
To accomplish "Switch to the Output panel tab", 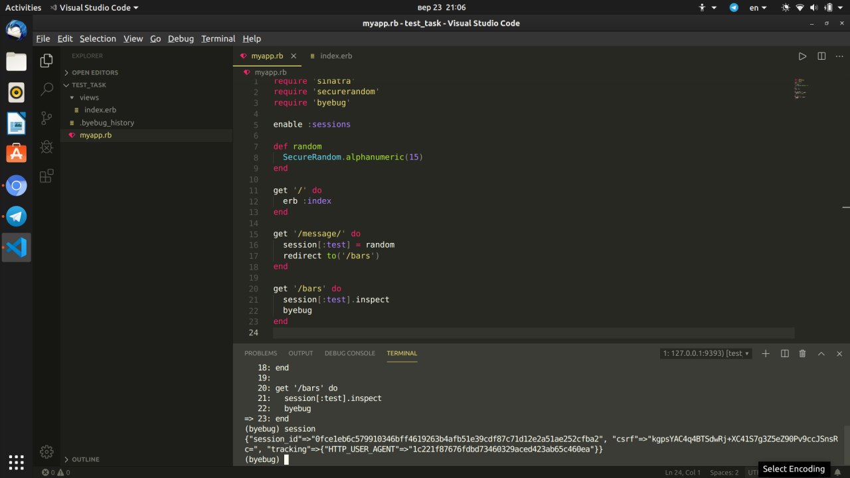I will [x=301, y=353].
